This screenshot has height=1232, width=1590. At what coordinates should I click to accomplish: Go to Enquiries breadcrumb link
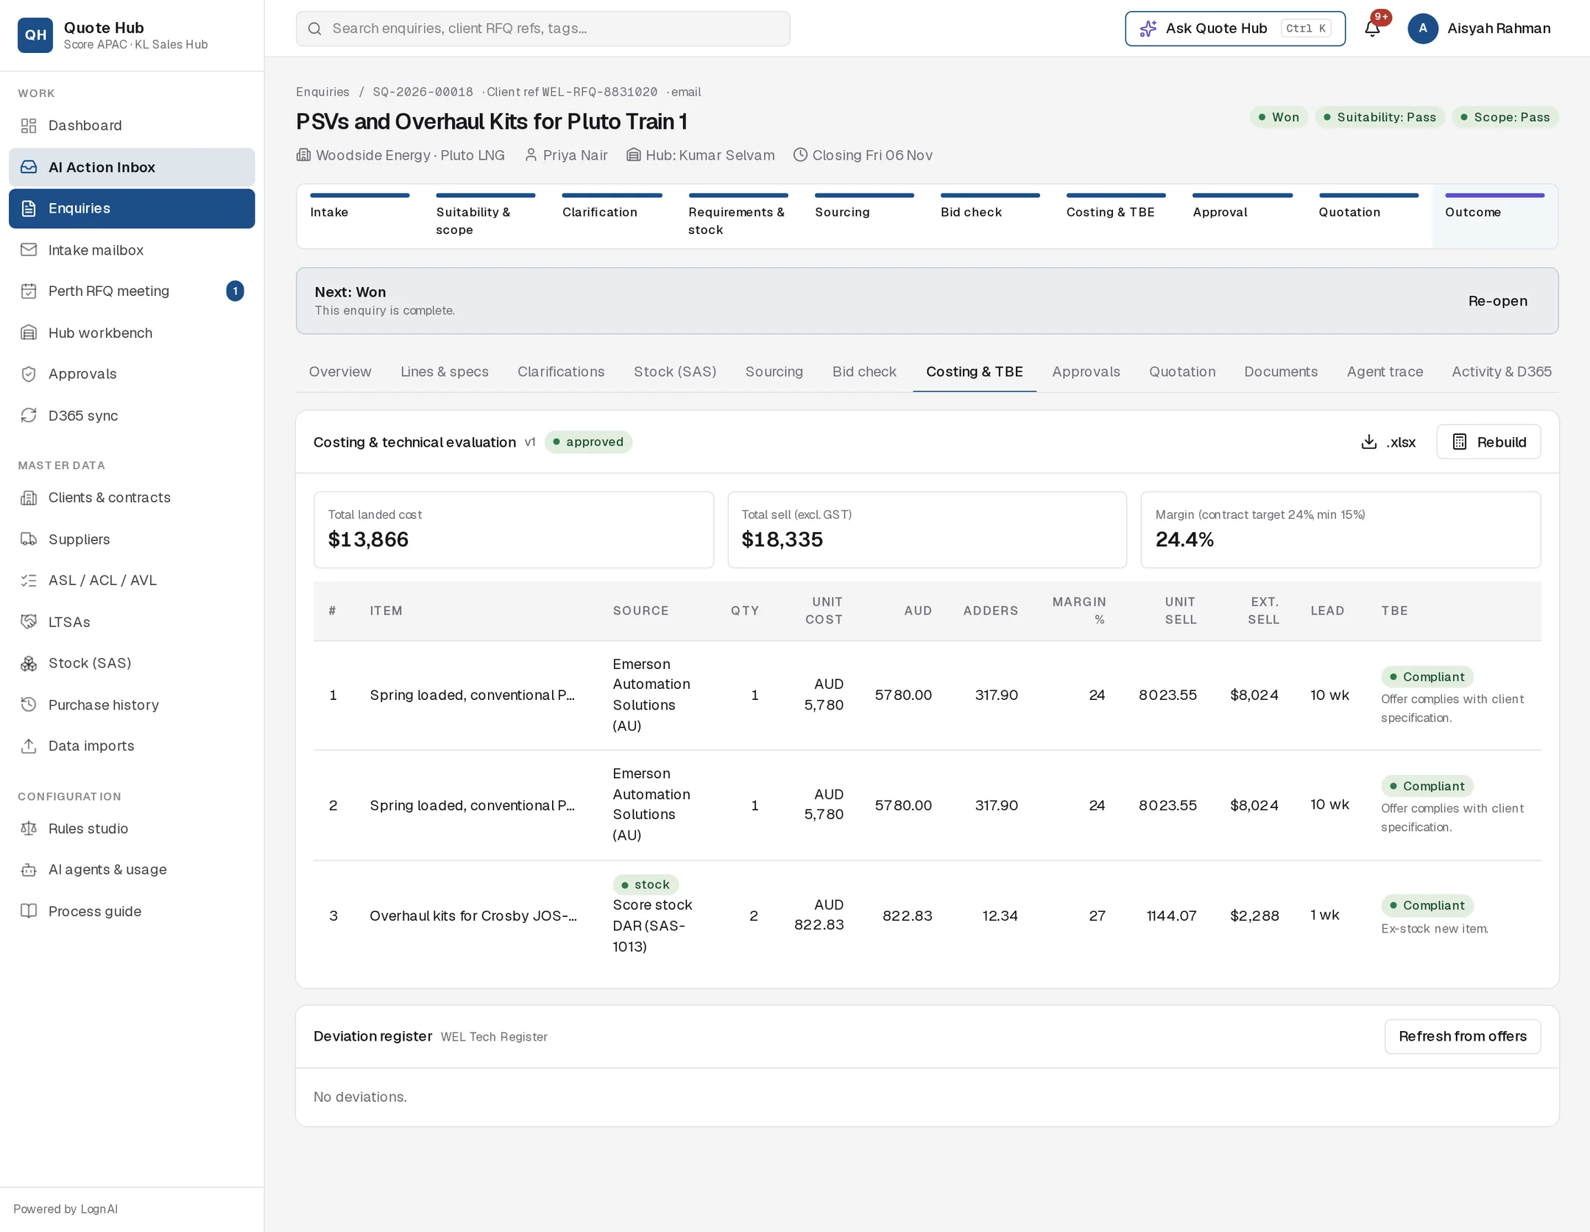click(x=322, y=92)
